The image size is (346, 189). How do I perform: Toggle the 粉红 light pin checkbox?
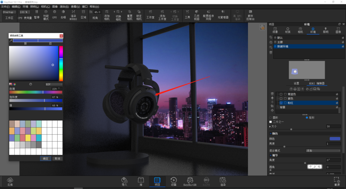(281, 103)
